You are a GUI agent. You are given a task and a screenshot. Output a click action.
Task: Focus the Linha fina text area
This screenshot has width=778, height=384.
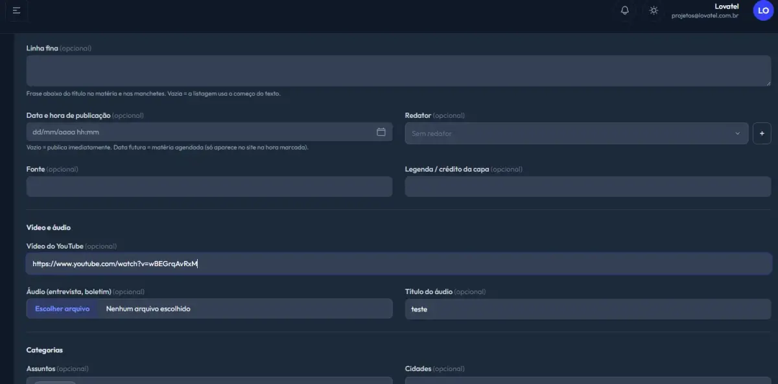(399, 71)
